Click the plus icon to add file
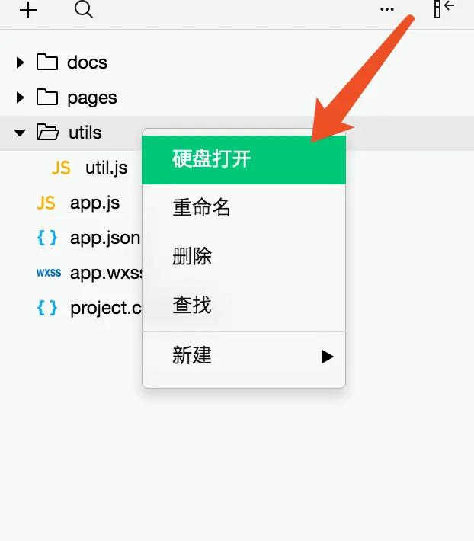The image size is (474, 541). click(28, 10)
